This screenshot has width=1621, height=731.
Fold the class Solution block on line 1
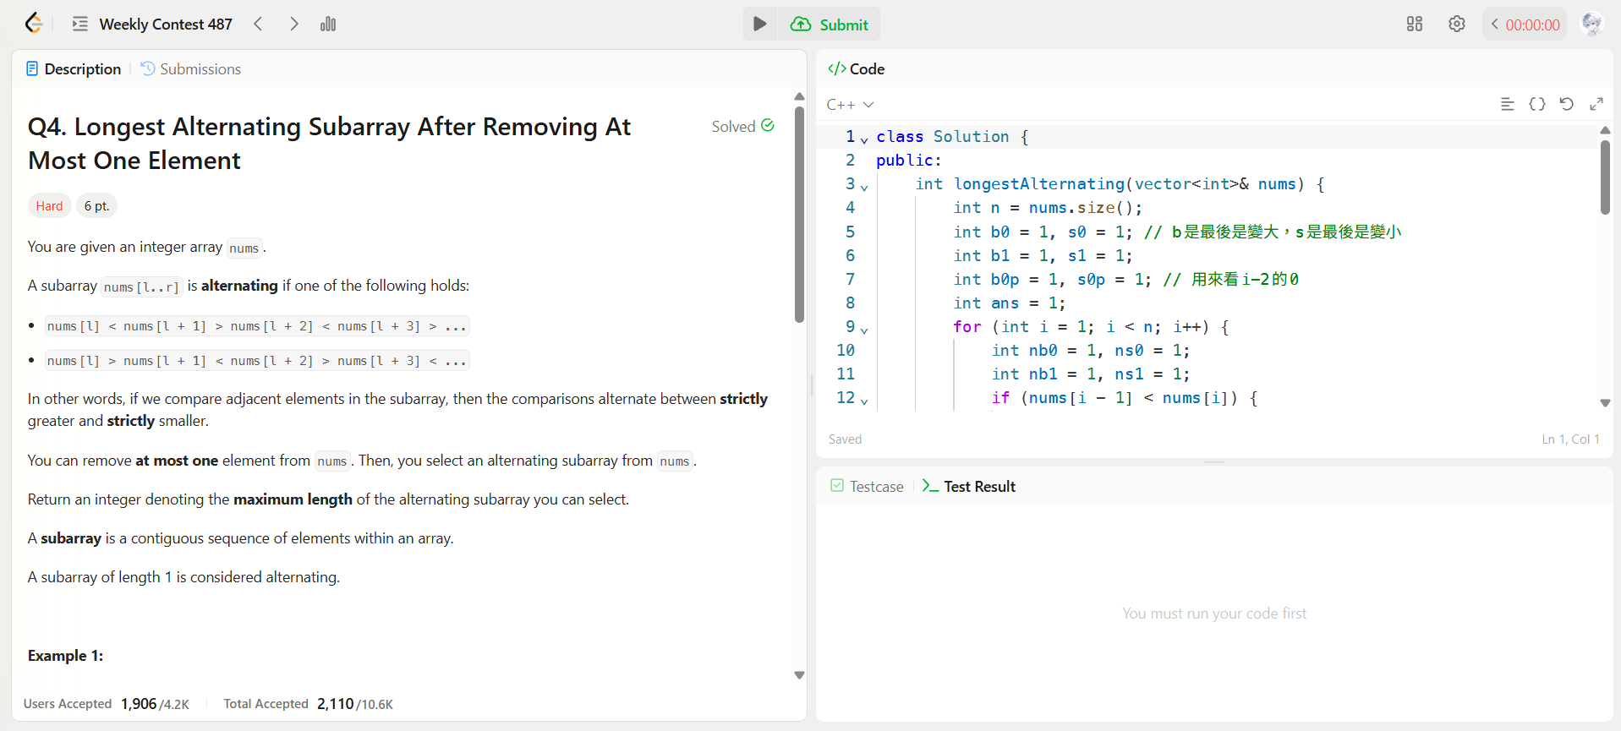(x=864, y=139)
